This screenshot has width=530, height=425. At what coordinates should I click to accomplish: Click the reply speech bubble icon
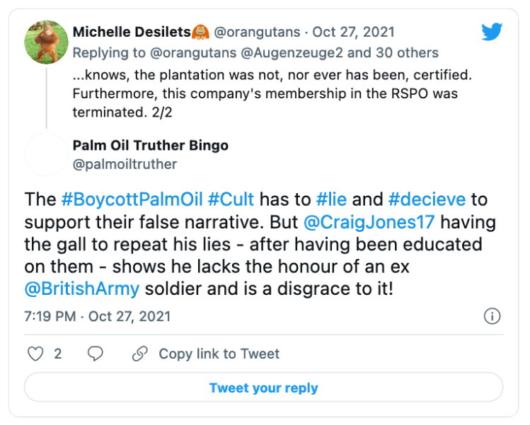96,354
